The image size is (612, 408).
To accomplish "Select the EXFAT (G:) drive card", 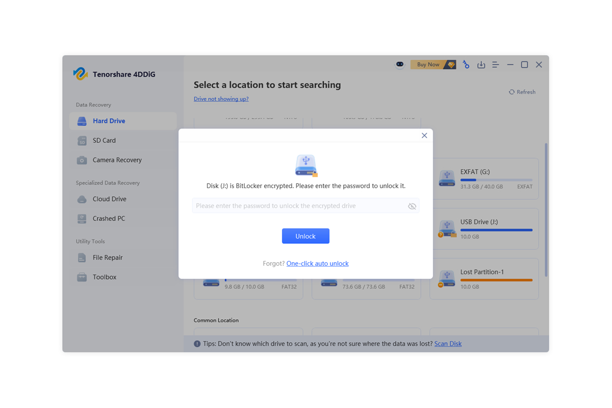I will click(x=483, y=178).
